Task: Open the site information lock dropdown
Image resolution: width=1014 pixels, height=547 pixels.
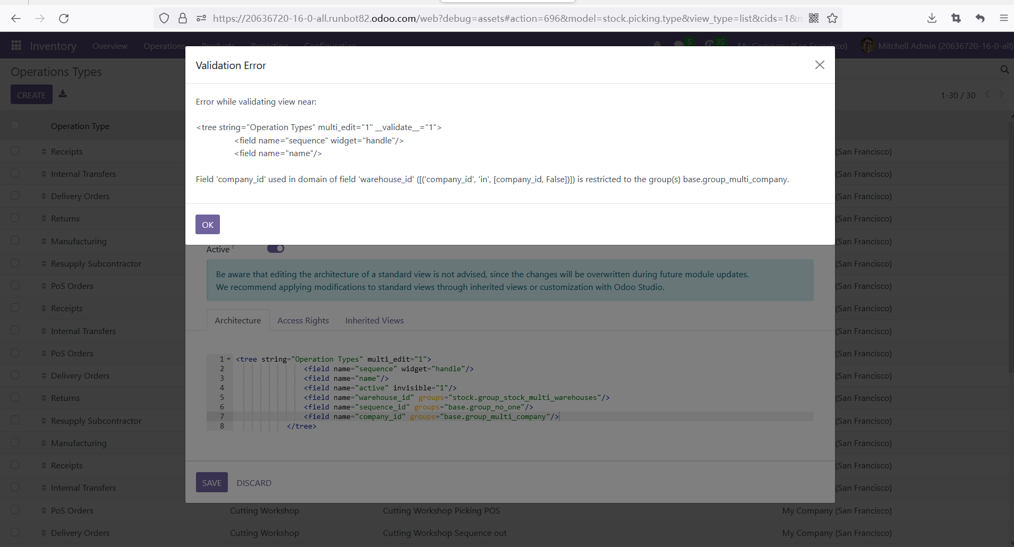Action: [183, 18]
